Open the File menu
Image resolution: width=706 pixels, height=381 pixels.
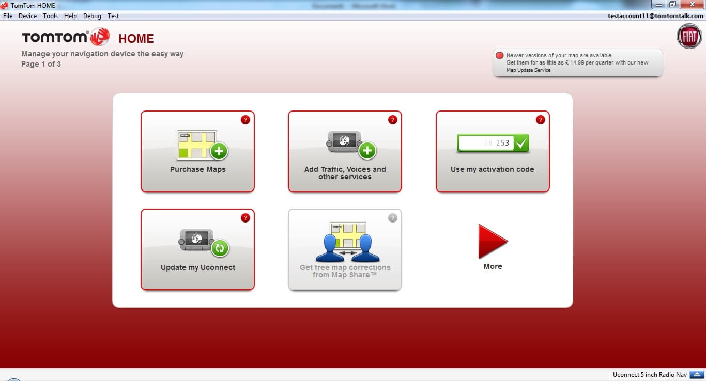[x=7, y=16]
